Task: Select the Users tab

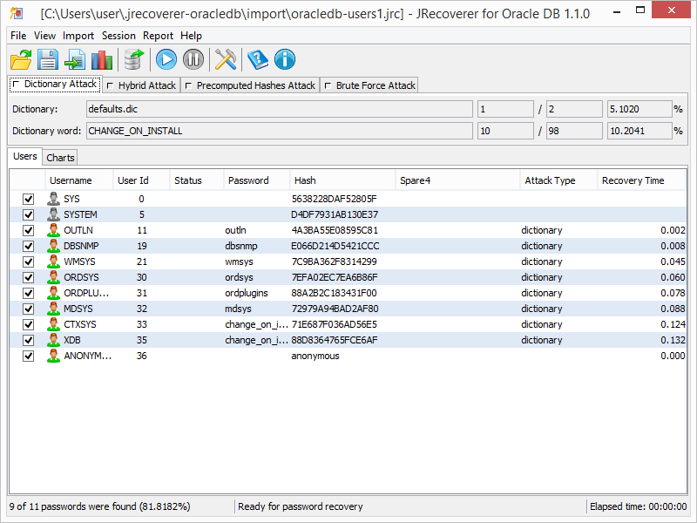Action: 25,156
